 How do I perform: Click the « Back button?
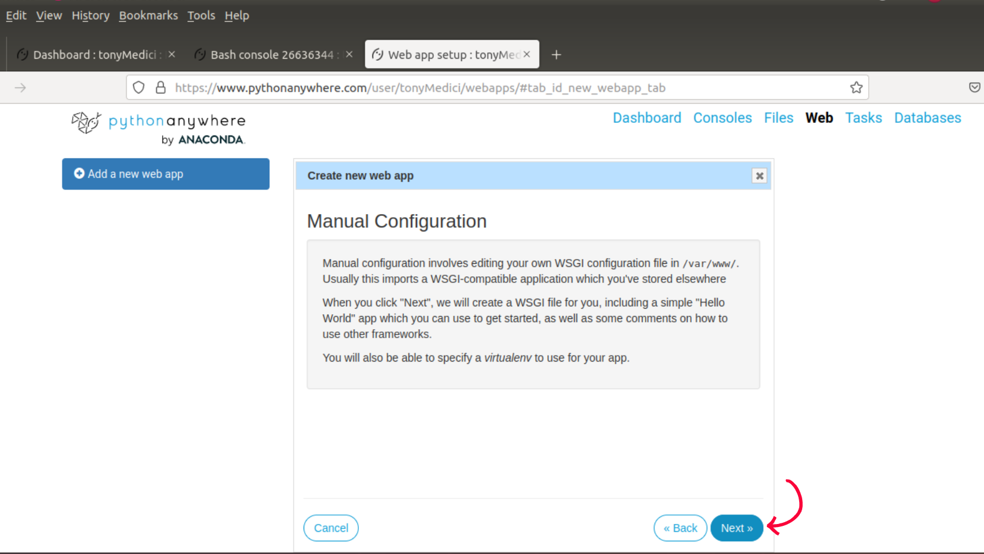(680, 528)
